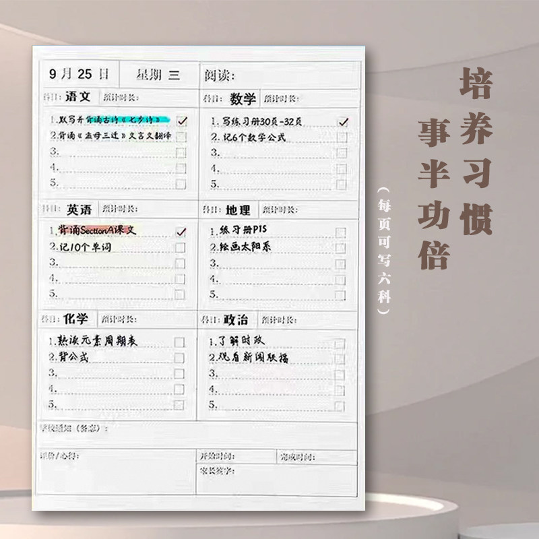Select the 政治 subject heading
This screenshot has width=539, height=539.
tap(236, 319)
